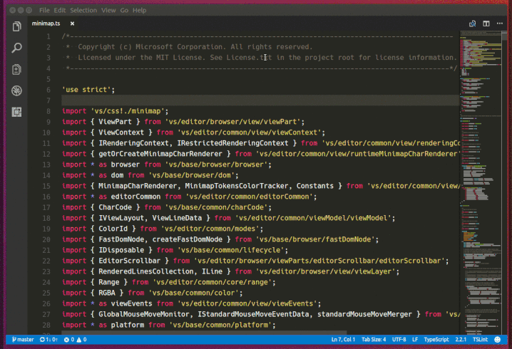Click the EditorScrollbar identifier
The height and width of the screenshot is (349, 512).
pyautogui.click(x=130, y=261)
